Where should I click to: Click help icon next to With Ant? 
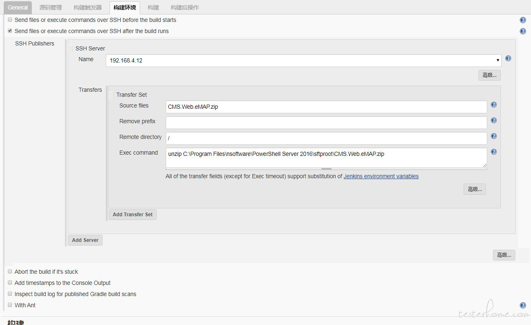(x=523, y=306)
